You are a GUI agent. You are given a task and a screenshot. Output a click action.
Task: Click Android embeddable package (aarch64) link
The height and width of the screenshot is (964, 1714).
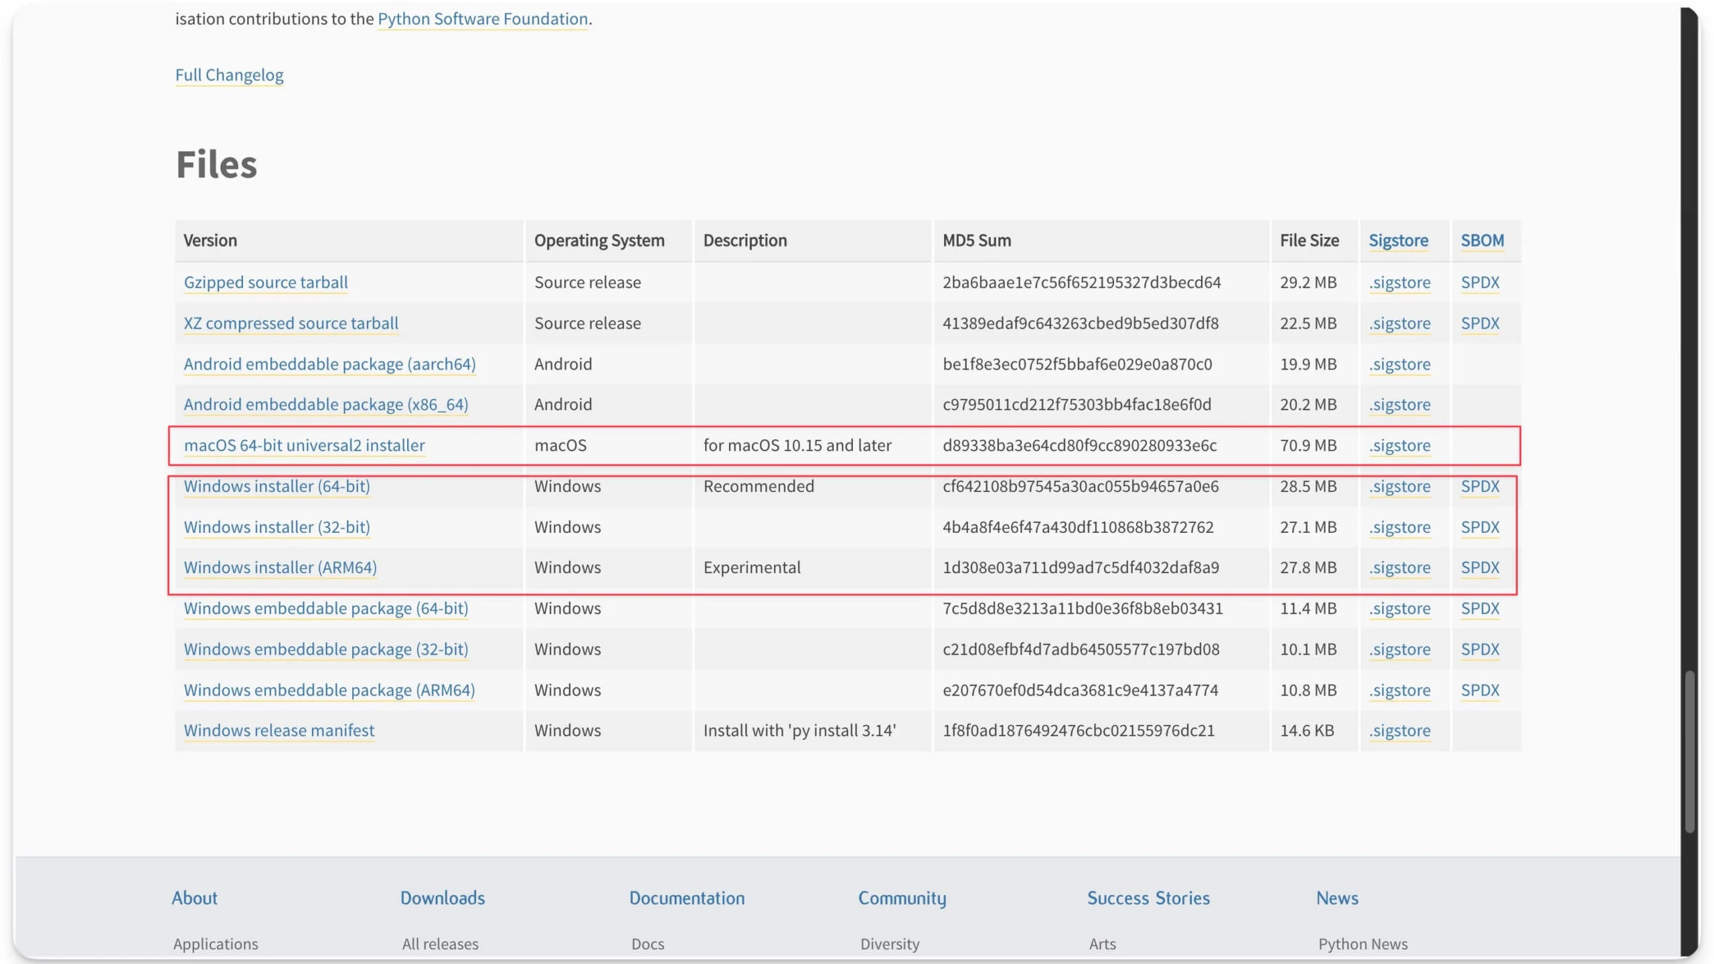click(x=329, y=364)
